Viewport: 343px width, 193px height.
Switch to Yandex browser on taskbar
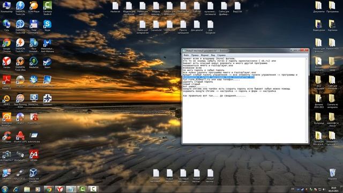[59, 189]
